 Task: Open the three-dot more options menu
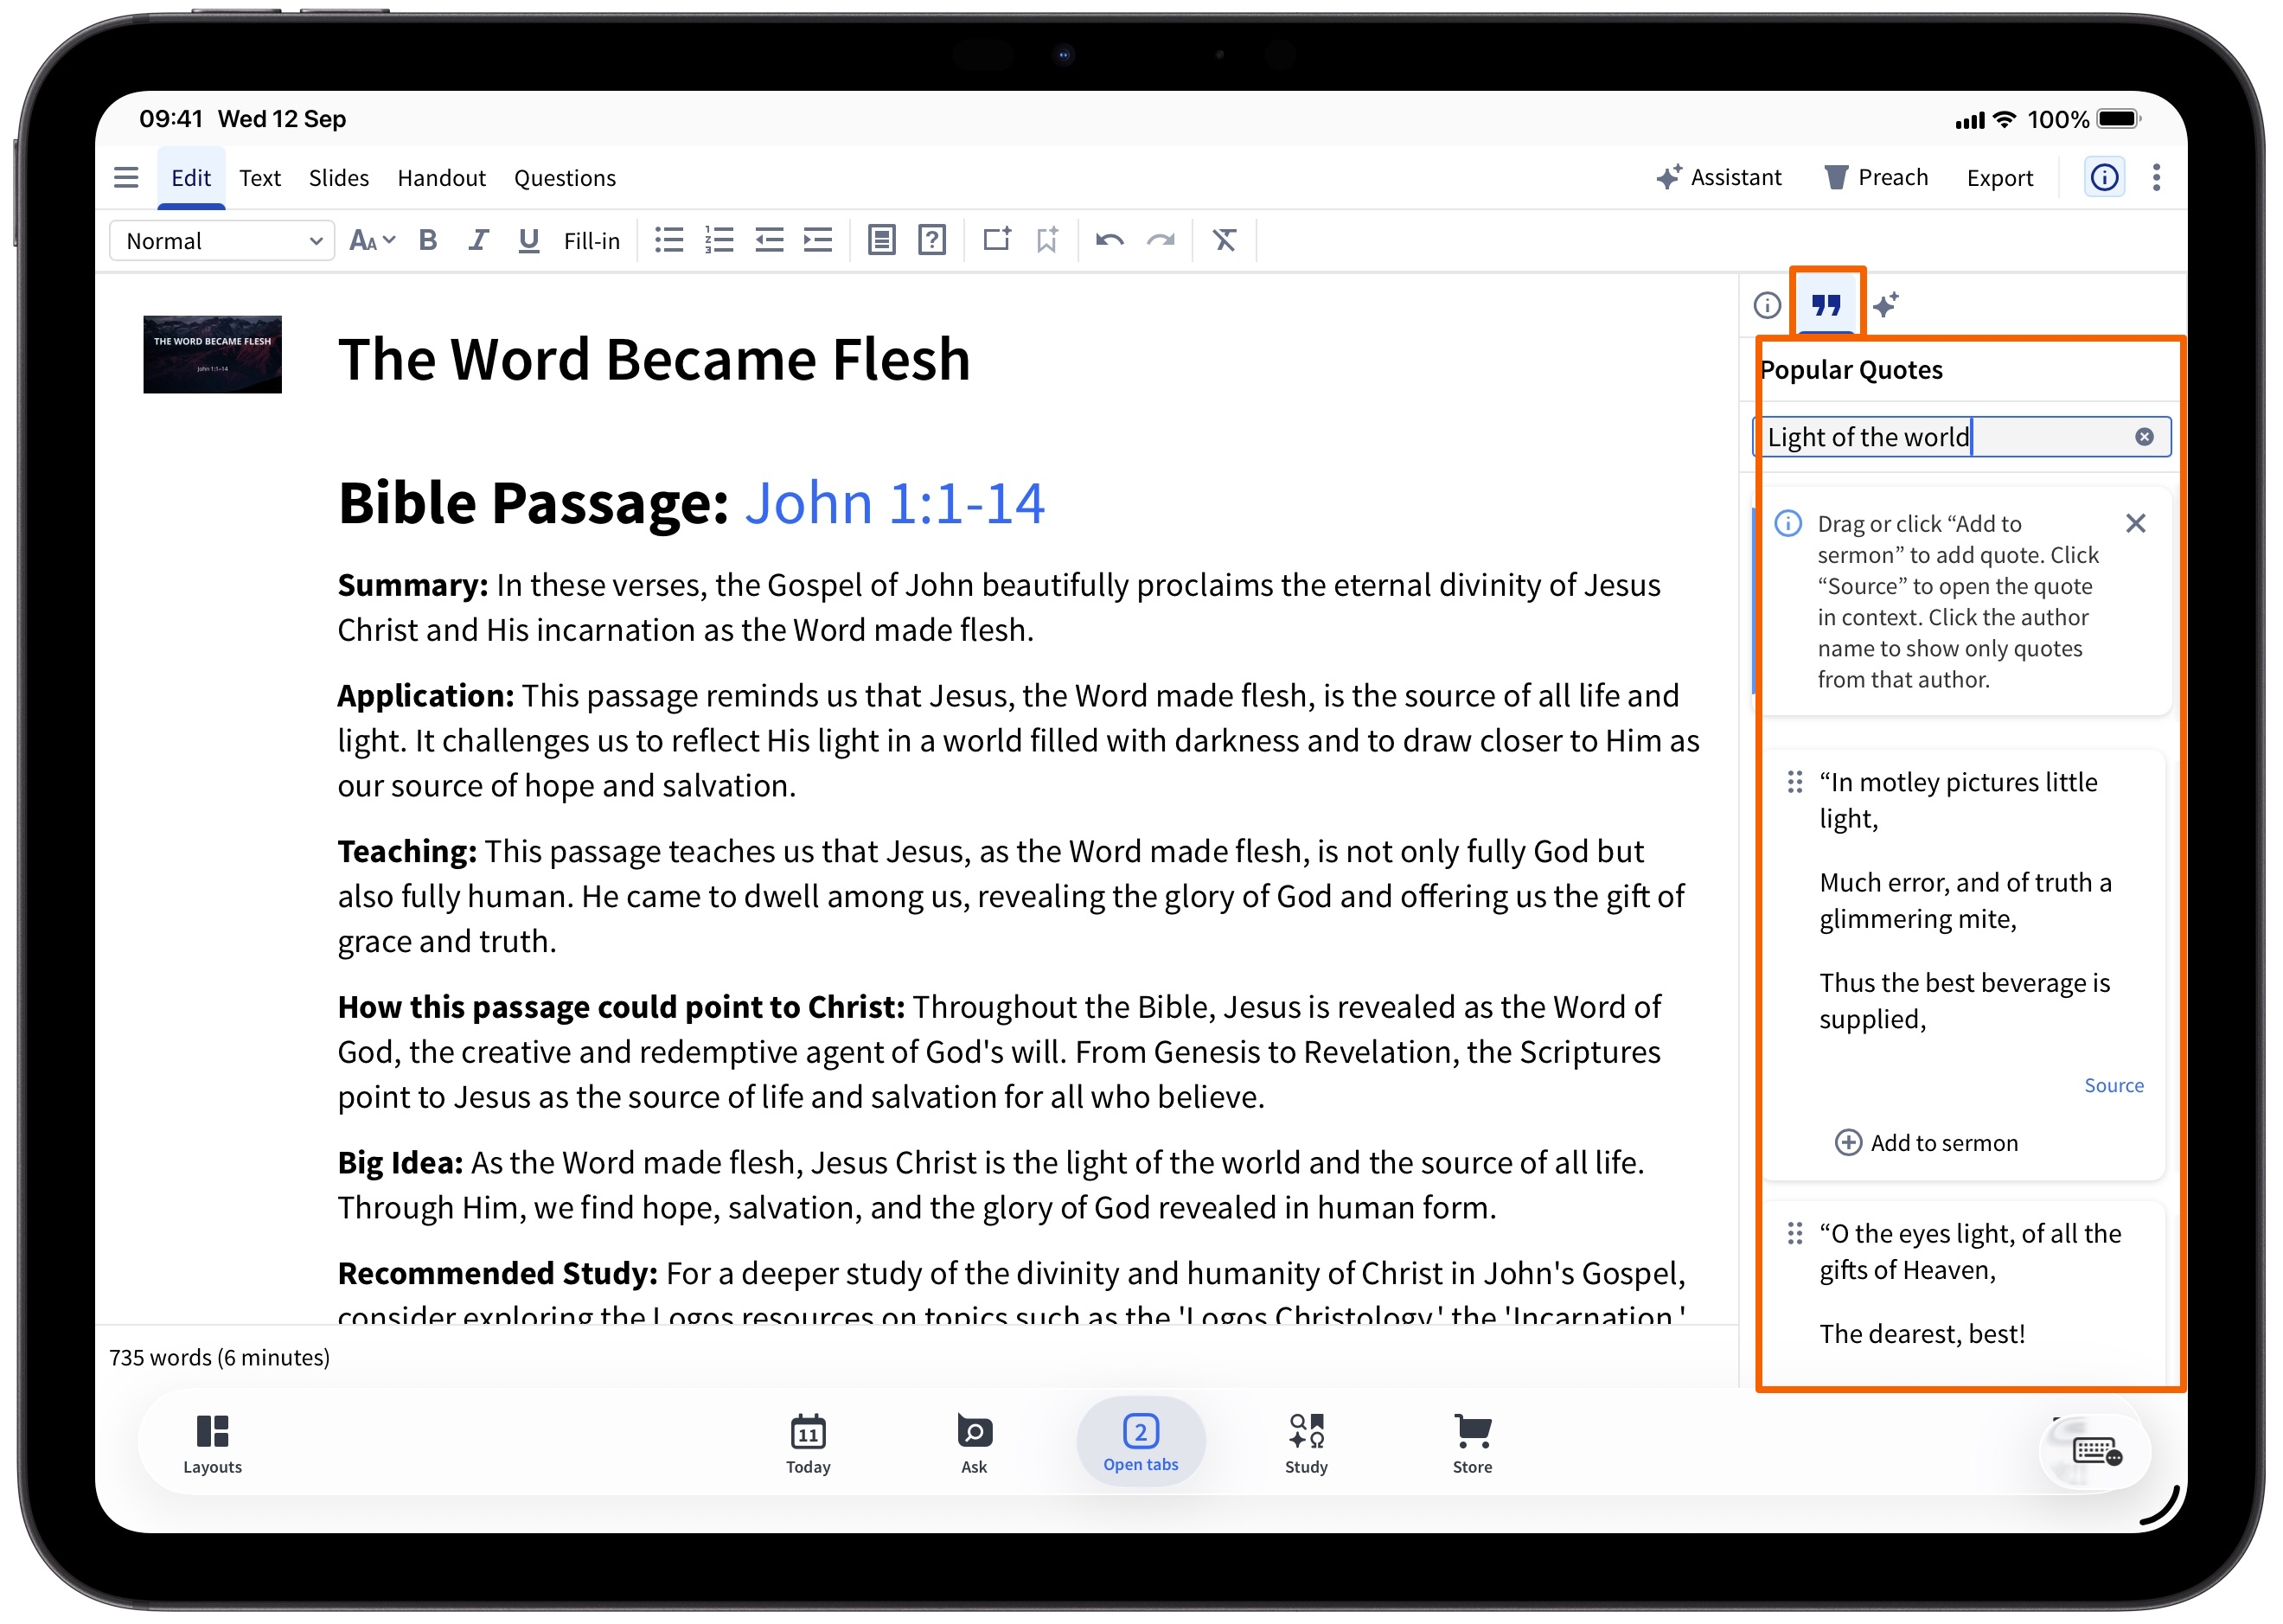pyautogui.click(x=2157, y=178)
